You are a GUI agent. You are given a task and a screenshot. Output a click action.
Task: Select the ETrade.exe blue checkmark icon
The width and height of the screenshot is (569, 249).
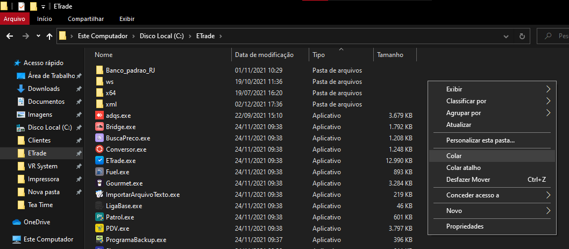[x=99, y=160]
